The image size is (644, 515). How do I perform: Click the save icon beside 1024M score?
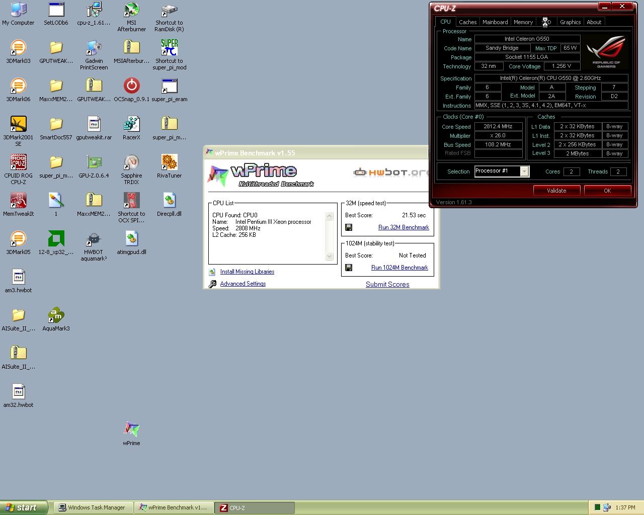click(x=349, y=268)
